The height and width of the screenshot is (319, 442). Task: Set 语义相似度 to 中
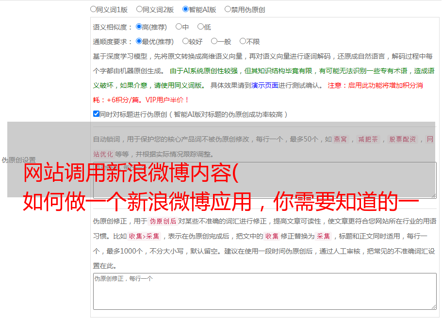pyautogui.click(x=179, y=27)
